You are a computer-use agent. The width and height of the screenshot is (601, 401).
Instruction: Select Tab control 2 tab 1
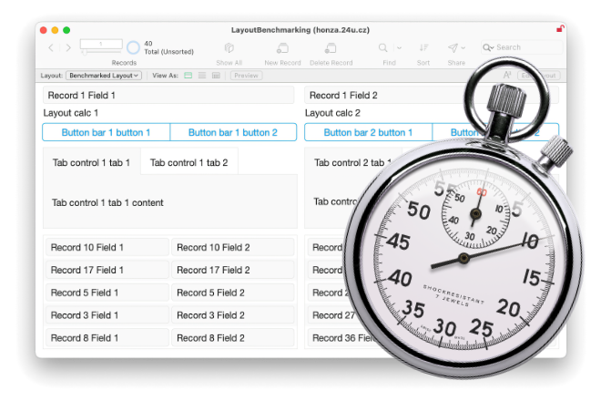[352, 163]
